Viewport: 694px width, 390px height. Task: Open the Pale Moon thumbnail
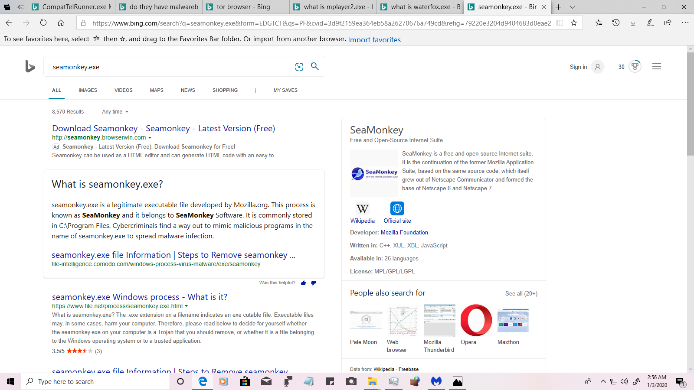(366, 320)
